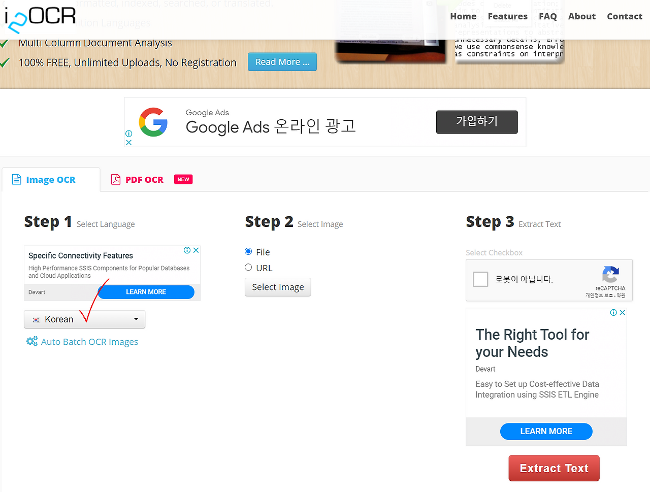Click the Step 2 Select Image heading
The width and height of the screenshot is (650, 492).
coord(294,222)
